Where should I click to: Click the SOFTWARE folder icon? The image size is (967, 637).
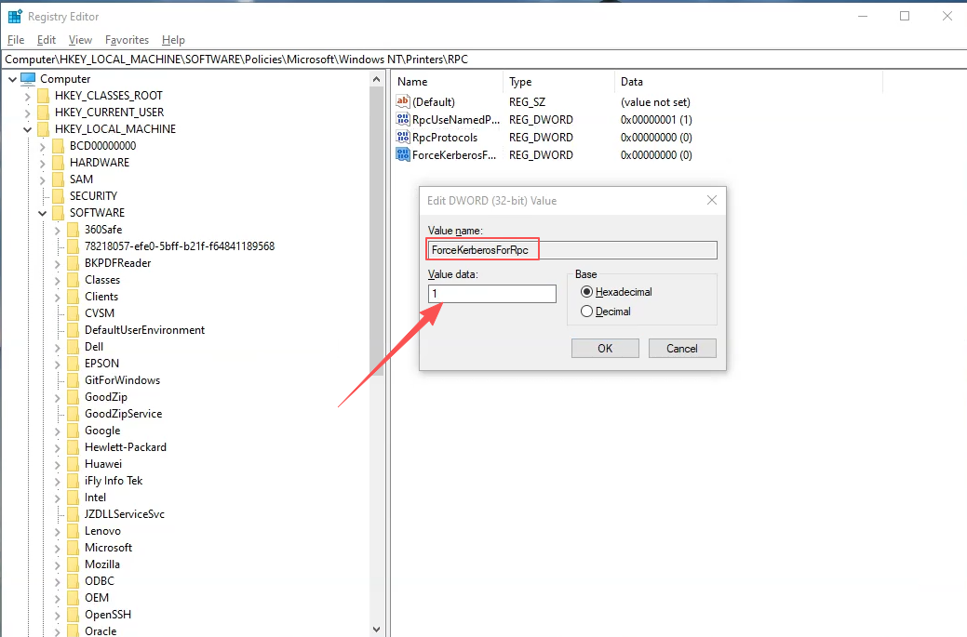pos(58,213)
